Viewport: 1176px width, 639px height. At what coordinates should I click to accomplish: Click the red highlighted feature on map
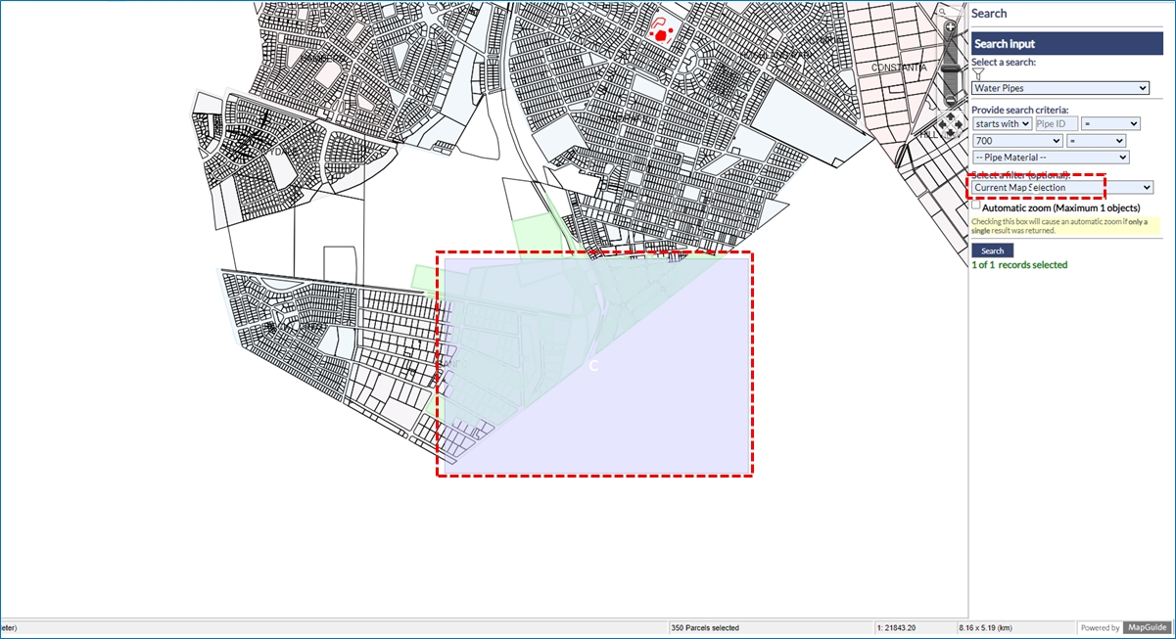(x=661, y=33)
